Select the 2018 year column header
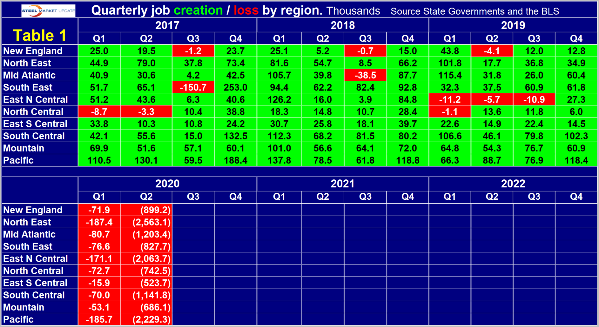This screenshot has width=599, height=327. [x=342, y=25]
